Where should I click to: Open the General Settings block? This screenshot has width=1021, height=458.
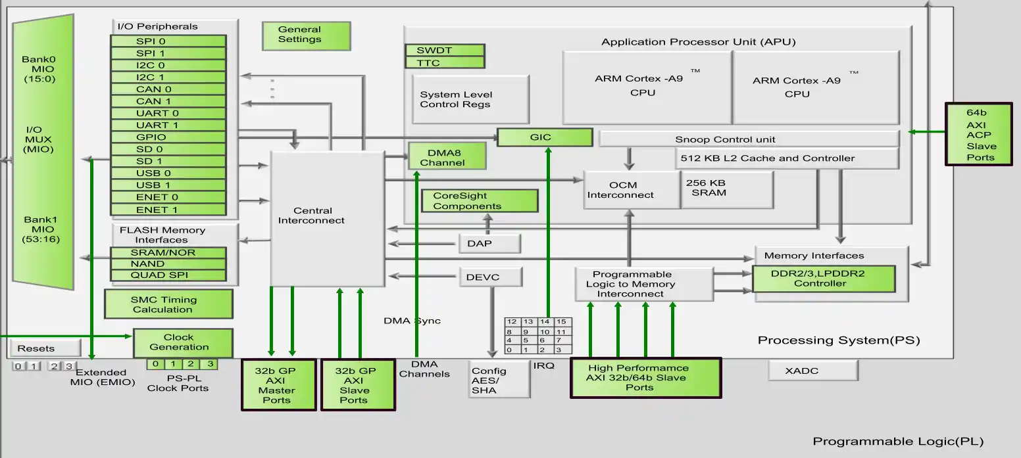point(306,35)
